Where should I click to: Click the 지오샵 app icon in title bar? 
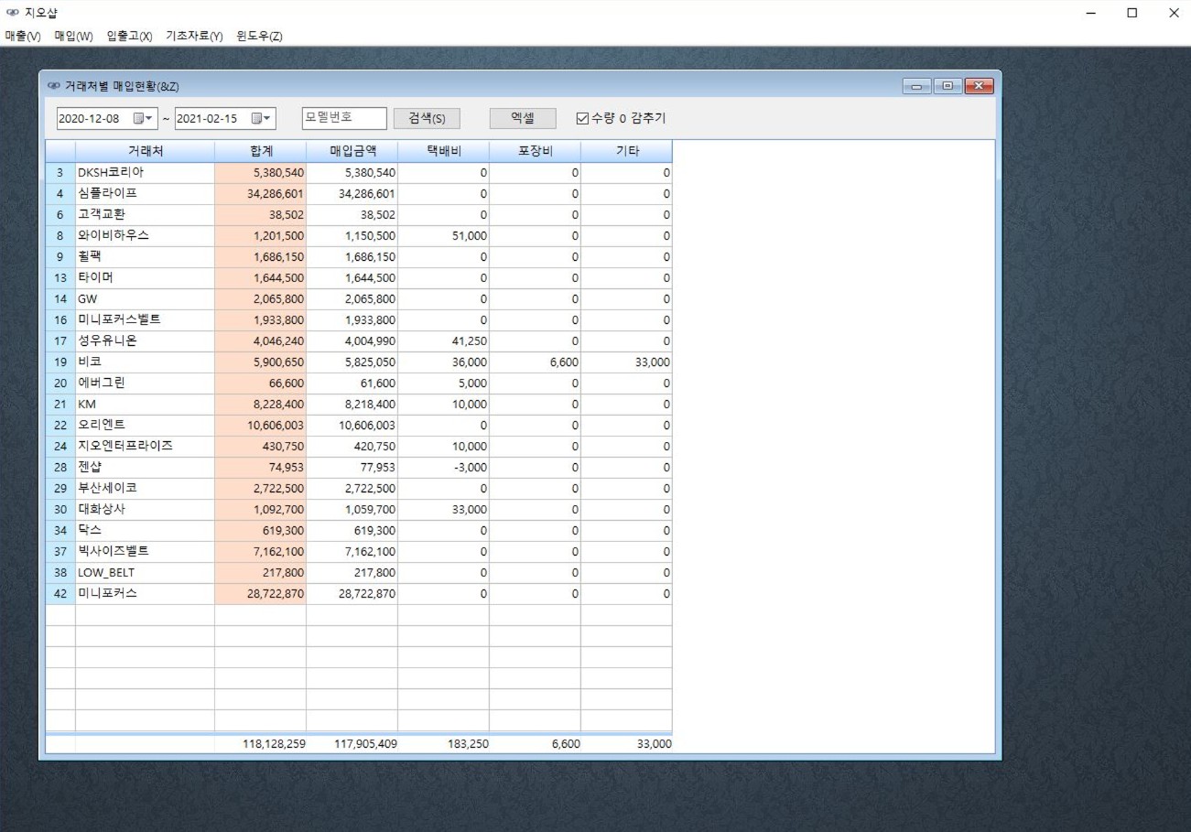[x=13, y=13]
